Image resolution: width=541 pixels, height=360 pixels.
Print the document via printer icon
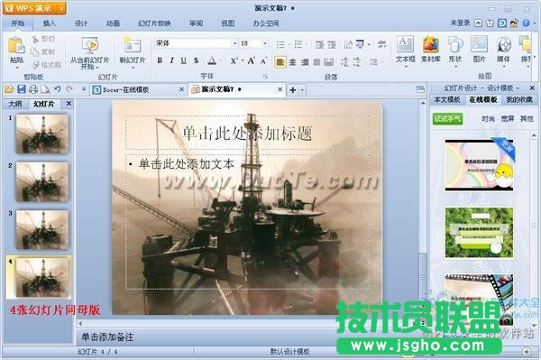coord(33,89)
